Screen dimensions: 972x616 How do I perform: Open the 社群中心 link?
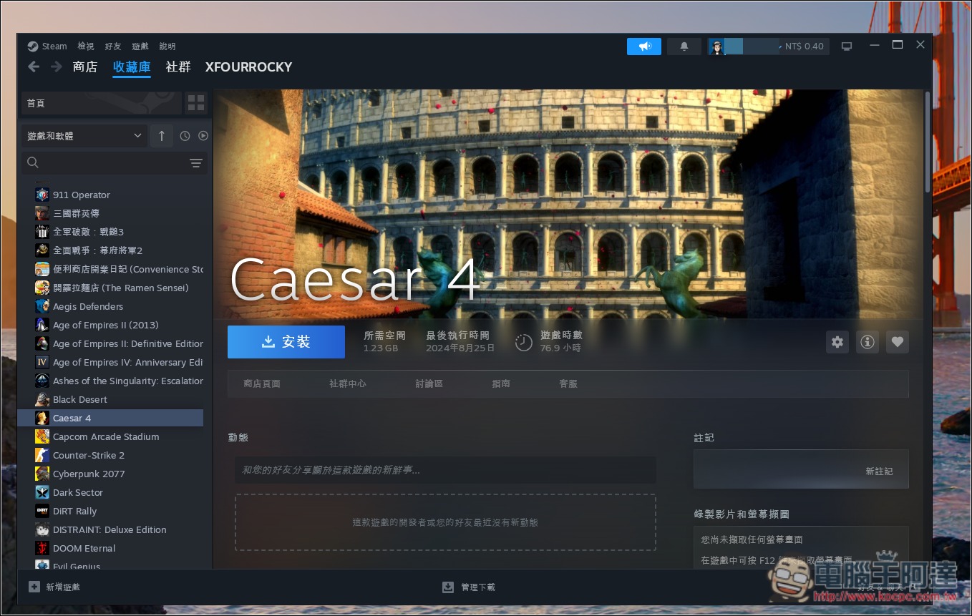point(348,384)
